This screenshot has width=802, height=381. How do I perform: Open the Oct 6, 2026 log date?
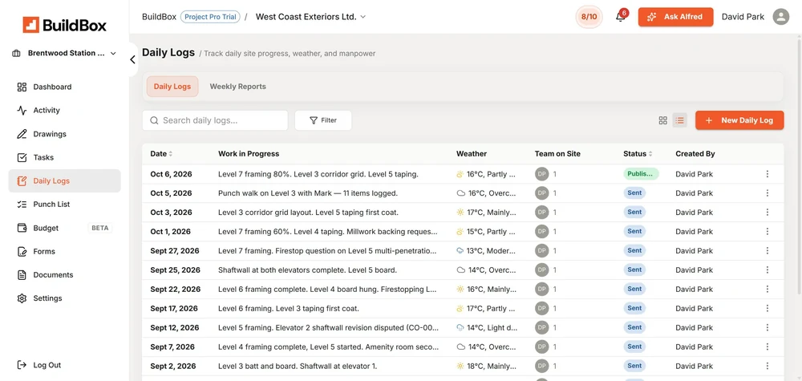171,174
